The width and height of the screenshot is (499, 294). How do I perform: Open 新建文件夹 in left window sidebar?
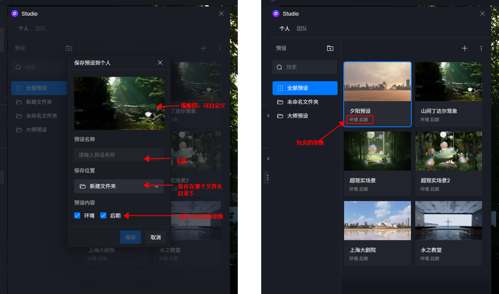(39, 102)
